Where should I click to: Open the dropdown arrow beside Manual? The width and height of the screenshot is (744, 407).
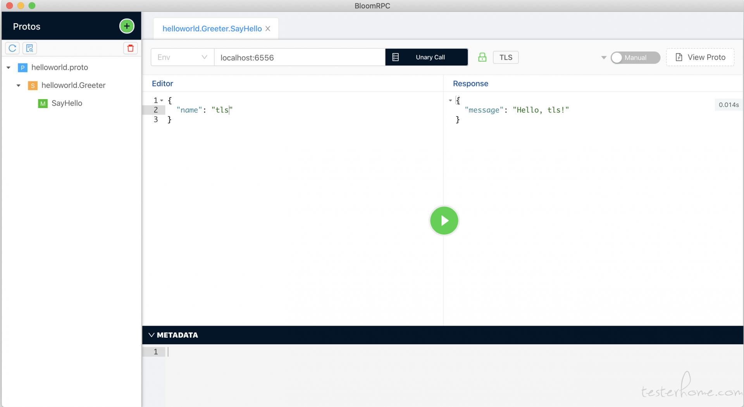(x=603, y=58)
